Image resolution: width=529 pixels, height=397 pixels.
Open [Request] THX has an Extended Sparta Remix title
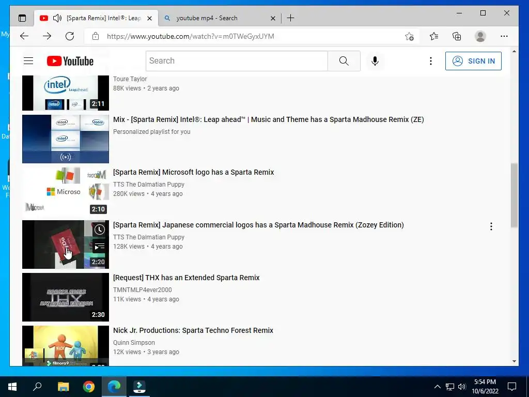tap(186, 278)
